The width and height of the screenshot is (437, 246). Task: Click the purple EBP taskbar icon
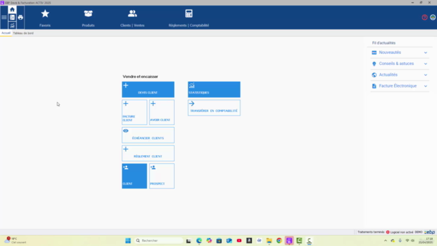(x=289, y=241)
